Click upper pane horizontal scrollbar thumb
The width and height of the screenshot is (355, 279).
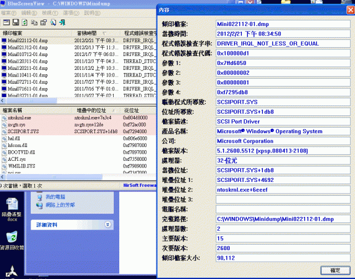pos(31,100)
